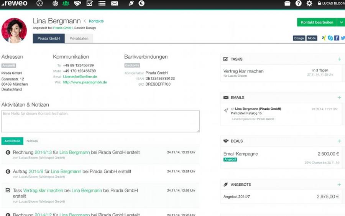Open http://www.piradagmbh.de link
Image resolution: width=345 pixels, height=216 pixels.
point(85,82)
